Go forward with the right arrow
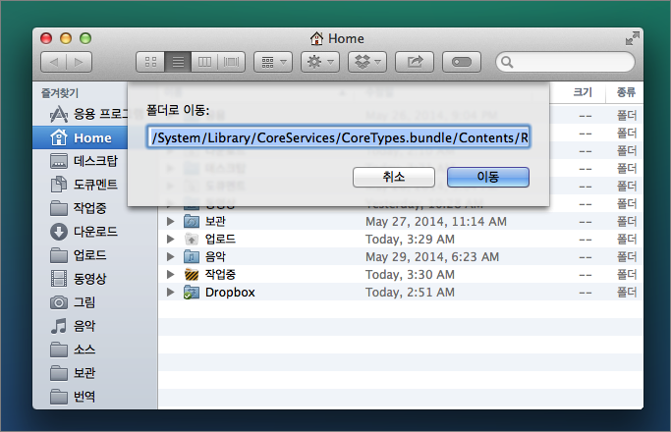The height and width of the screenshot is (432, 671). (x=80, y=63)
